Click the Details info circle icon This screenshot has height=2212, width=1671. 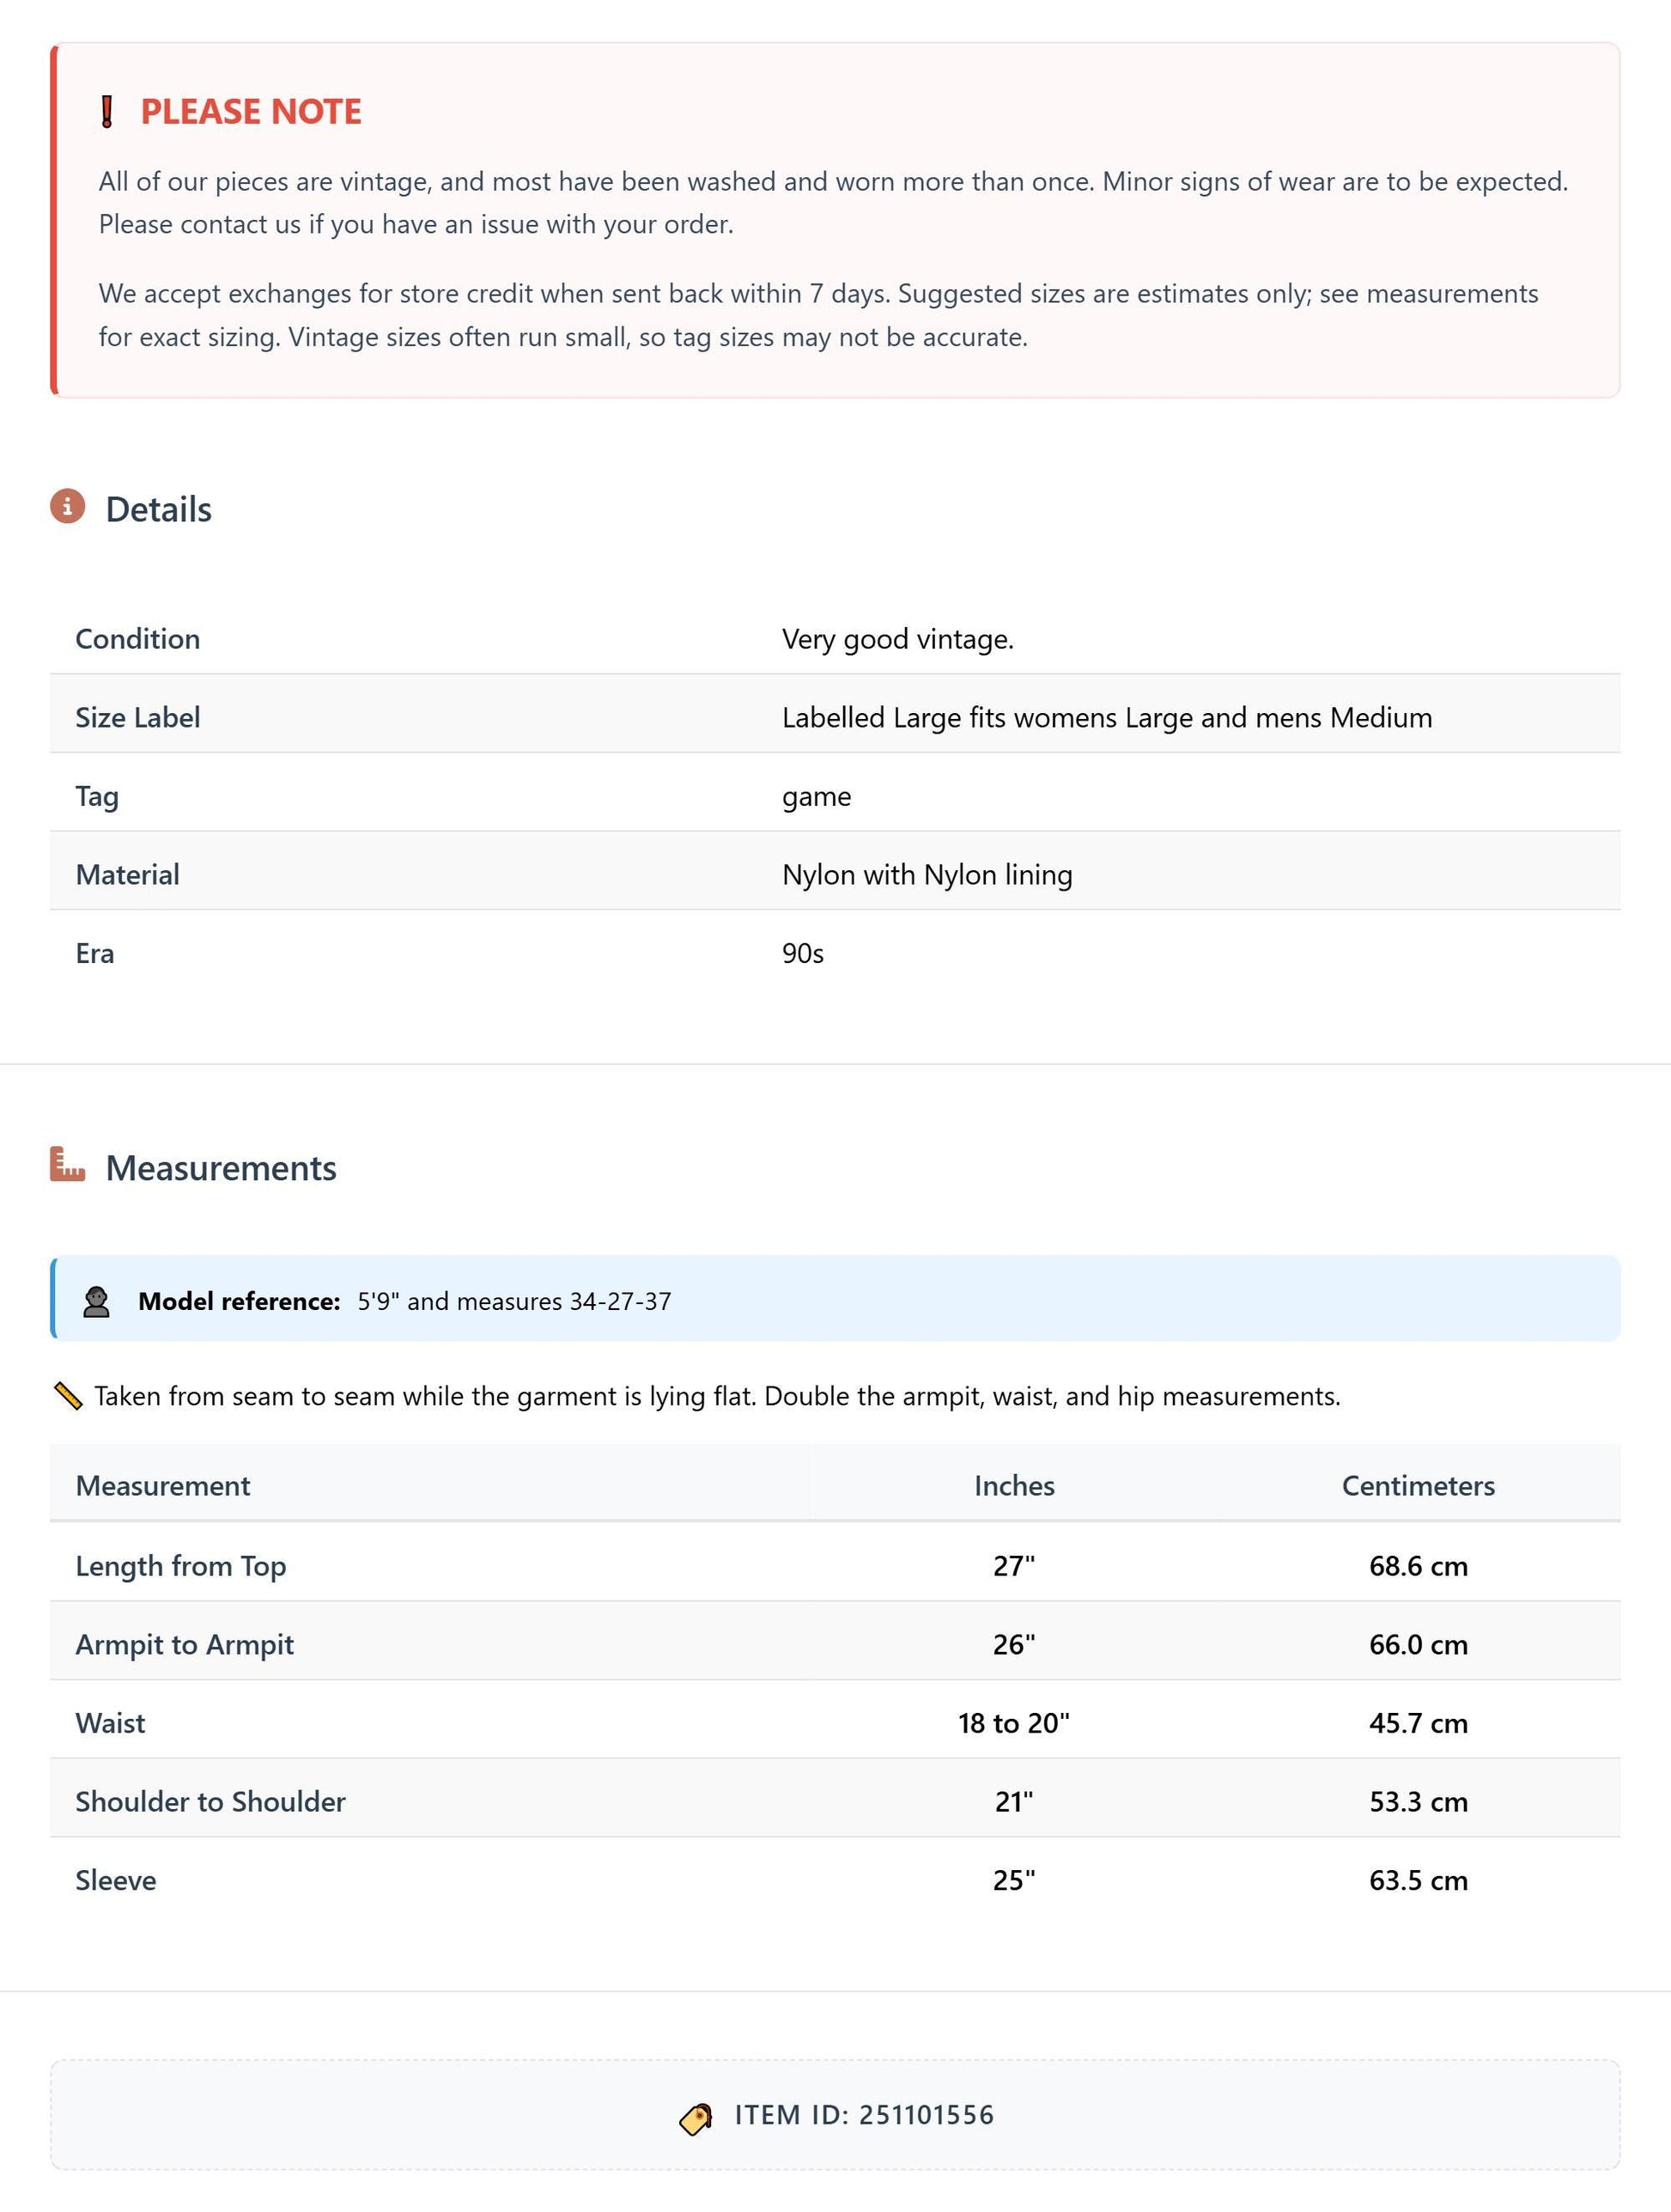[x=68, y=507]
